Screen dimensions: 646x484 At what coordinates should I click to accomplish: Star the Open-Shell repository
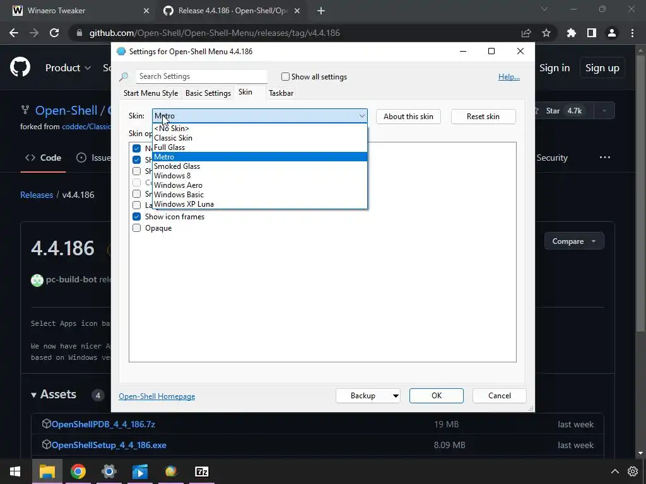click(563, 111)
